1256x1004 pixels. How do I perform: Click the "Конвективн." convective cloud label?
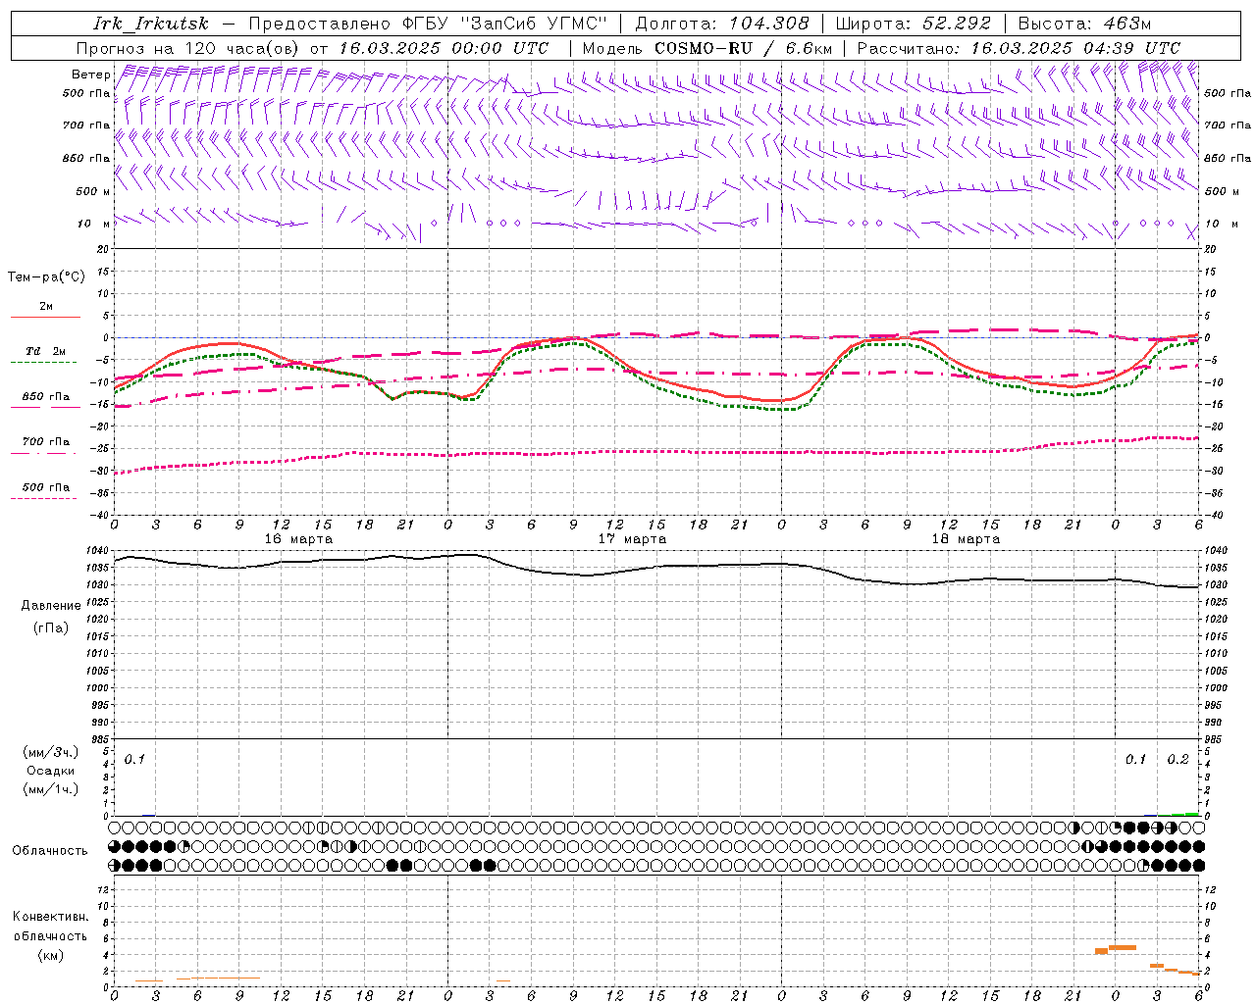(x=50, y=917)
